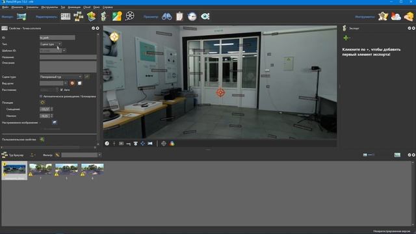Open the Template ID dropdown arrow

64,51
